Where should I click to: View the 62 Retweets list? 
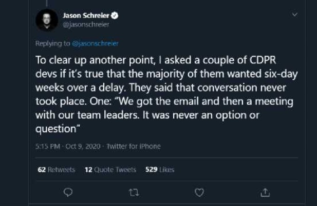click(x=56, y=169)
